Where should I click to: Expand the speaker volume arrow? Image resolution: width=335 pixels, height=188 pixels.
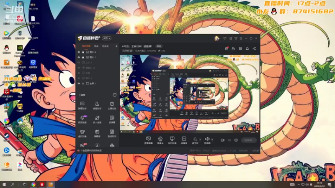[x=212, y=140]
